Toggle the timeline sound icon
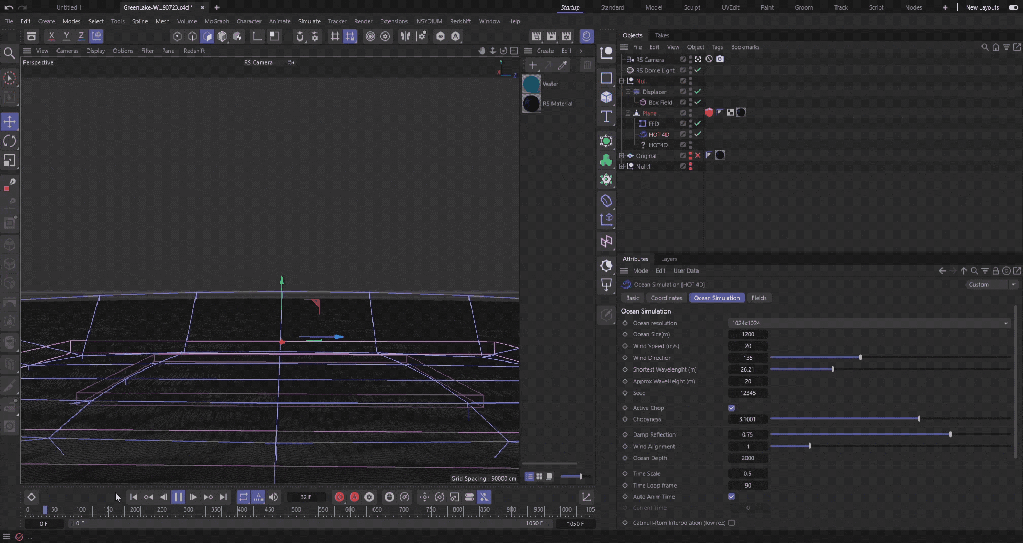This screenshot has width=1023, height=543. click(x=273, y=497)
